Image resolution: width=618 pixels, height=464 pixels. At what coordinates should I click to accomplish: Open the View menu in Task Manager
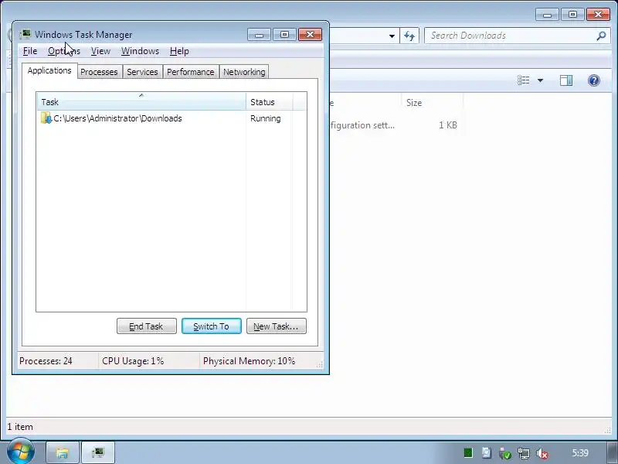point(100,51)
